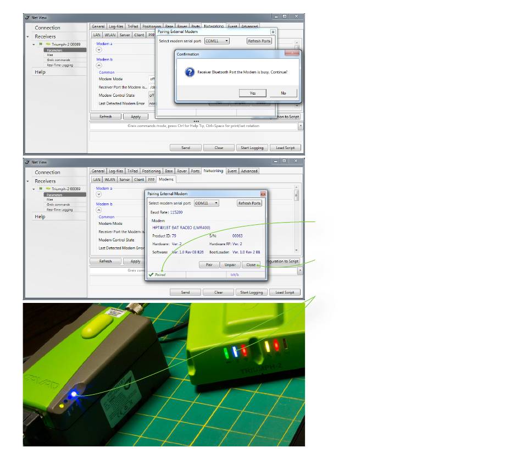
Task: Collapse the Receivers section in the upper window
Action: pos(27,37)
